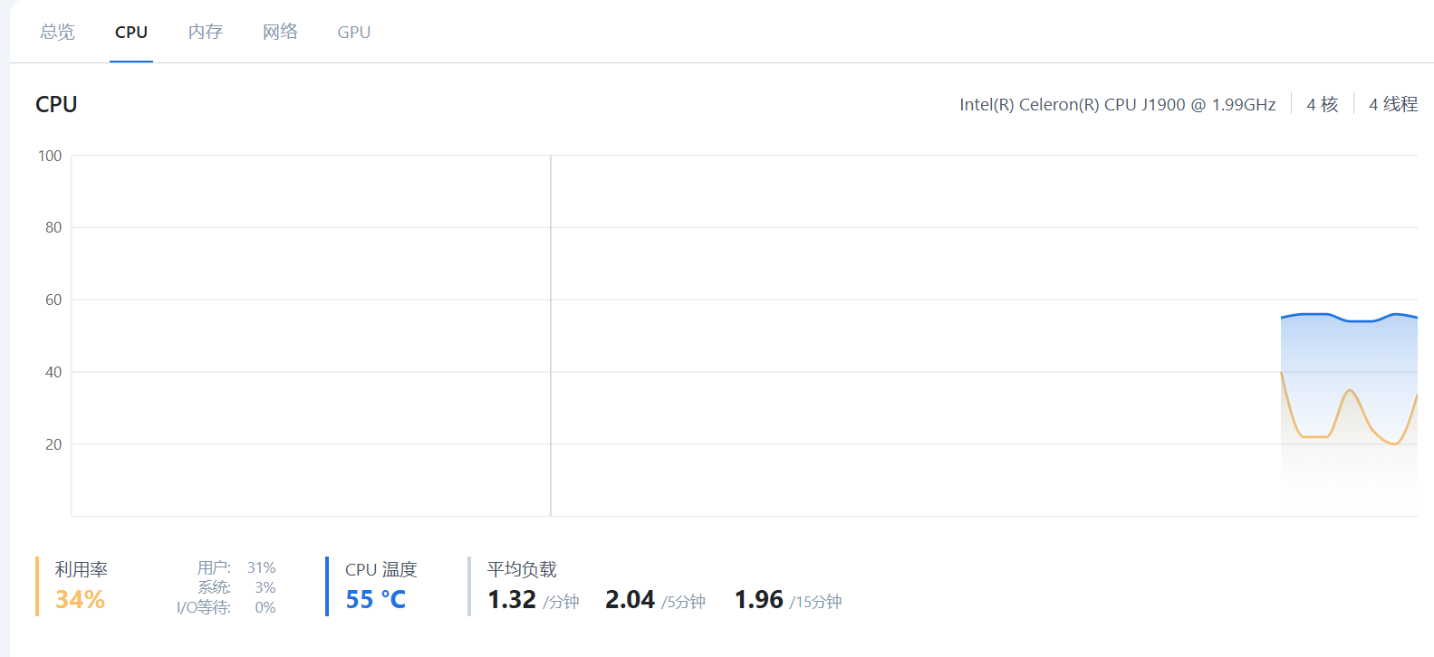Click the CPU 温度 label
Image resolution: width=1434 pixels, height=657 pixels.
tap(381, 569)
